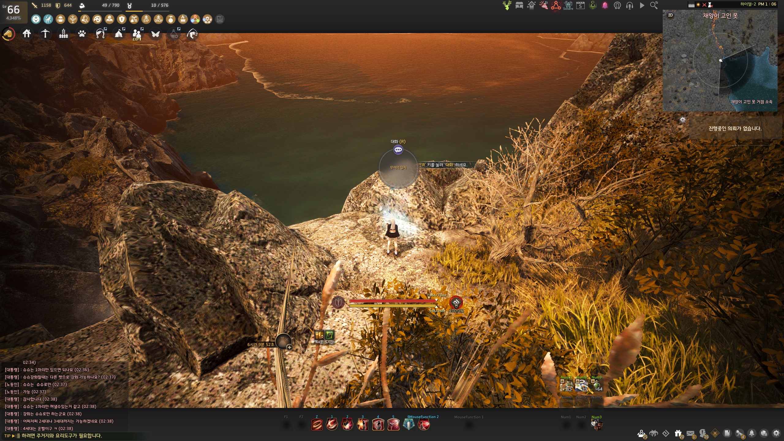
Task: Open the potion flask with gear icon
Action: tap(175, 33)
